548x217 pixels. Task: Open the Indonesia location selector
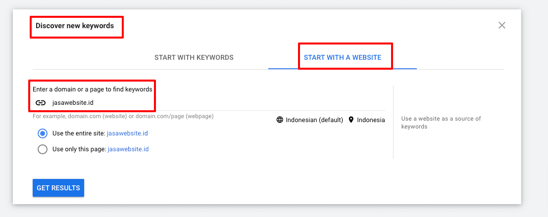tap(370, 120)
